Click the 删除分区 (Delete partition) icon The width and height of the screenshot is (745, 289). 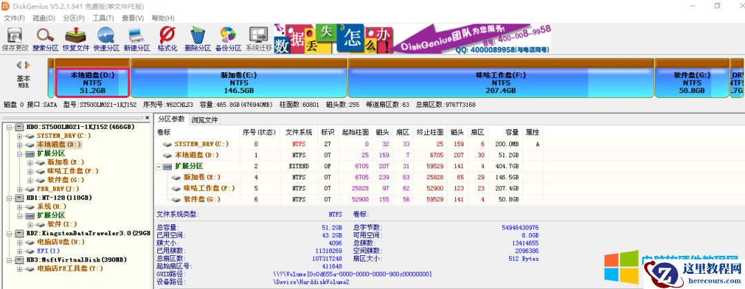point(198,39)
